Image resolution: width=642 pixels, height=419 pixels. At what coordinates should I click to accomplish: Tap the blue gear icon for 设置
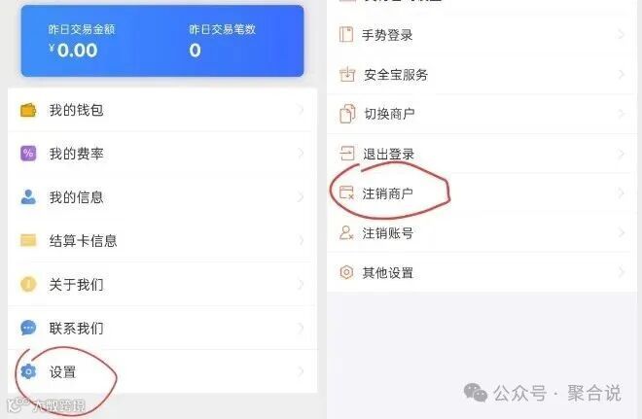click(x=28, y=371)
